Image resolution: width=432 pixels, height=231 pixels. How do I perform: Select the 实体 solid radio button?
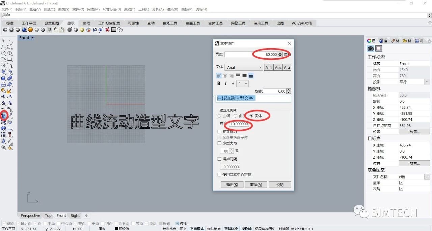pos(251,116)
